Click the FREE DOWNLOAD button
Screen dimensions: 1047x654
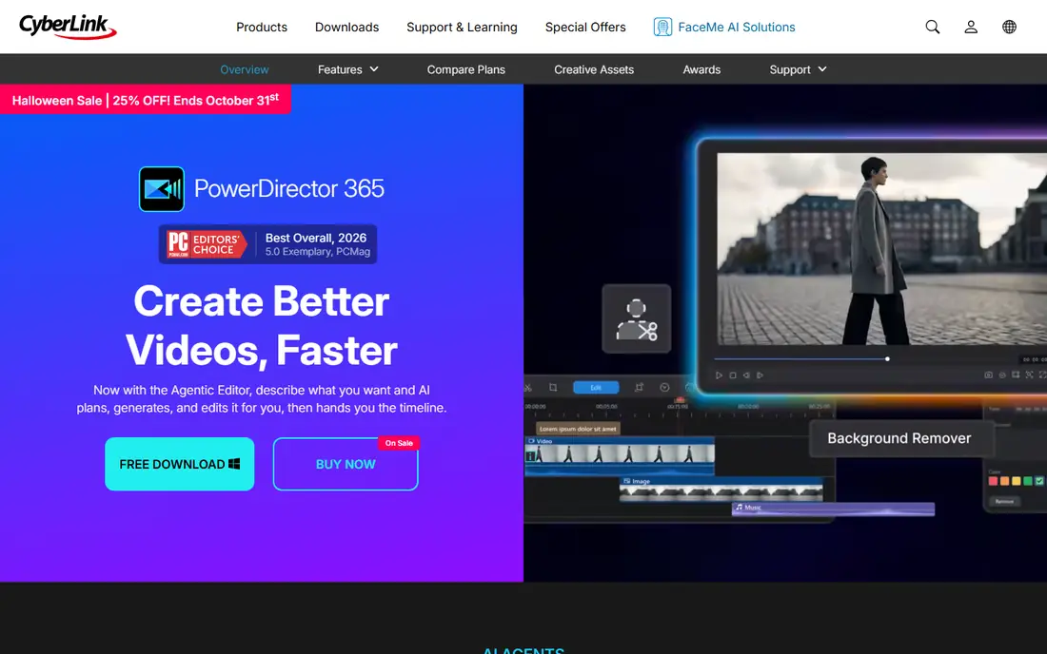180,464
